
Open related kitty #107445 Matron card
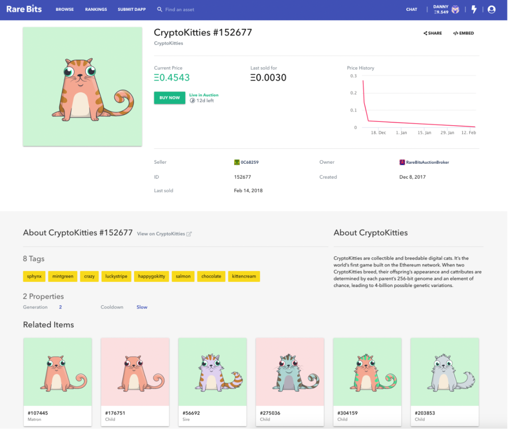pyautogui.click(x=57, y=381)
